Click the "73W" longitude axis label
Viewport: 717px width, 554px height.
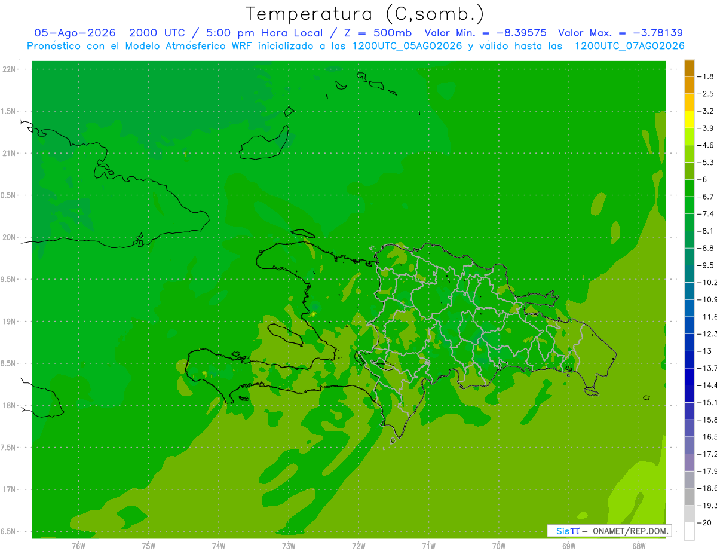pos(289,546)
